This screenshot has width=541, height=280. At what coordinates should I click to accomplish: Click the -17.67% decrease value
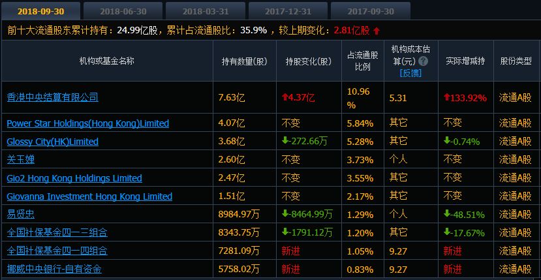coord(464,233)
